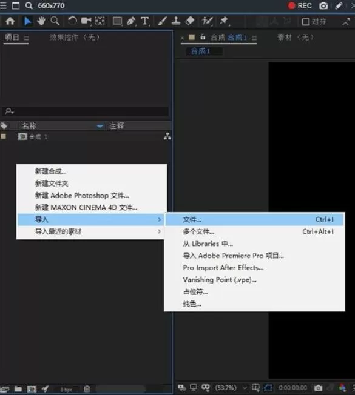Click the 0:00:00:00 current time display

(293, 388)
